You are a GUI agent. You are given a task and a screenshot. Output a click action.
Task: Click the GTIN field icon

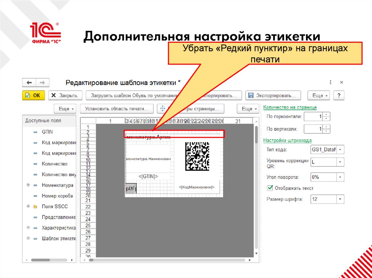point(35,132)
